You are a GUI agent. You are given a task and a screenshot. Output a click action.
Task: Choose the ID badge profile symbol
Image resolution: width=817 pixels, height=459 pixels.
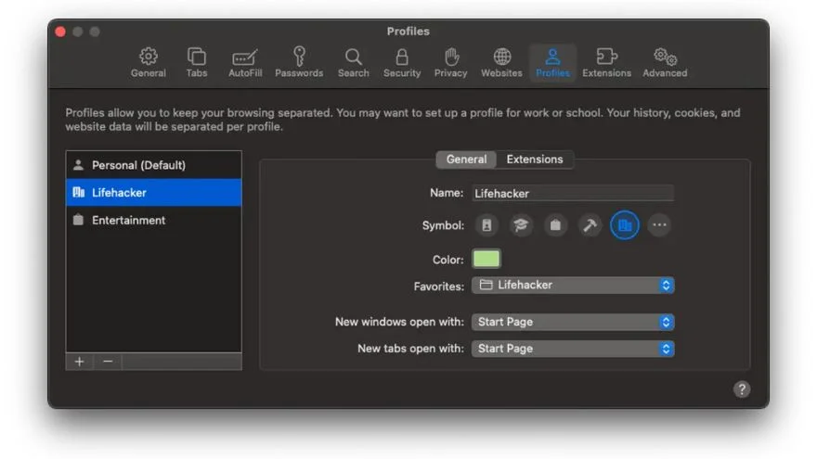pos(487,225)
